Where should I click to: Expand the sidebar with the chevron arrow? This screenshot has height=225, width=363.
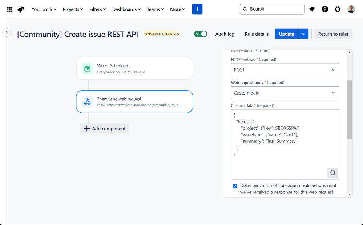[x=7, y=32]
